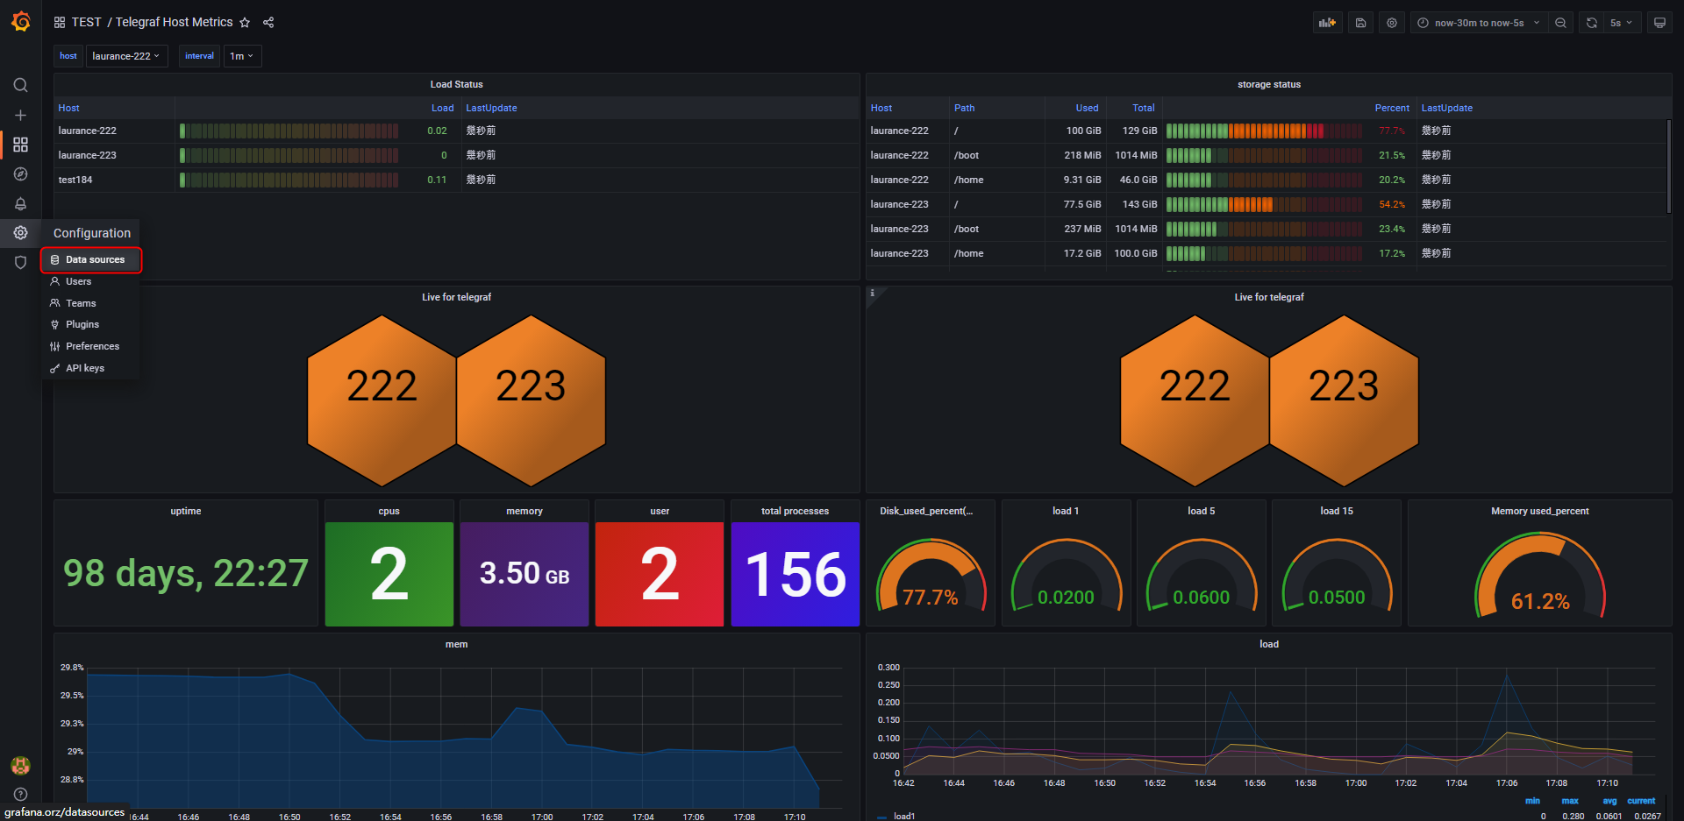Open the Dashboards grid icon in sidebar

[21, 145]
